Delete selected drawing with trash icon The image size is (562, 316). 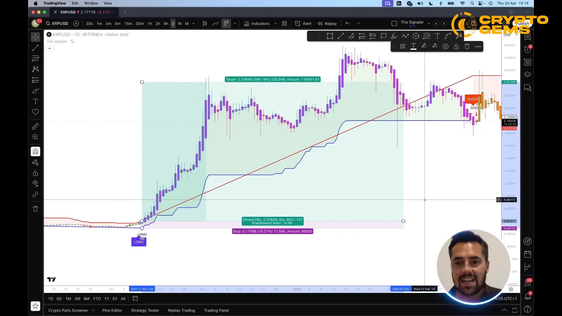click(x=467, y=47)
